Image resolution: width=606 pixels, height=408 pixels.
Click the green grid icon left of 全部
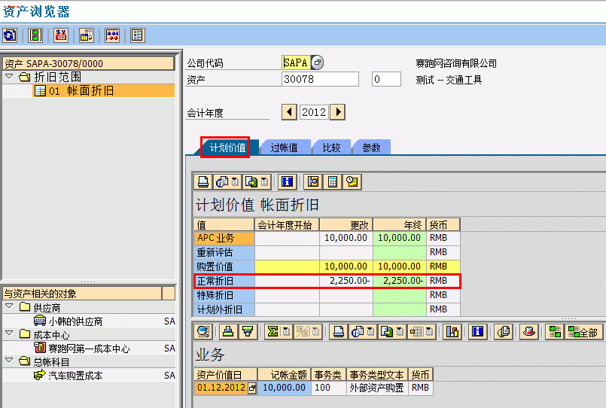[555, 331]
